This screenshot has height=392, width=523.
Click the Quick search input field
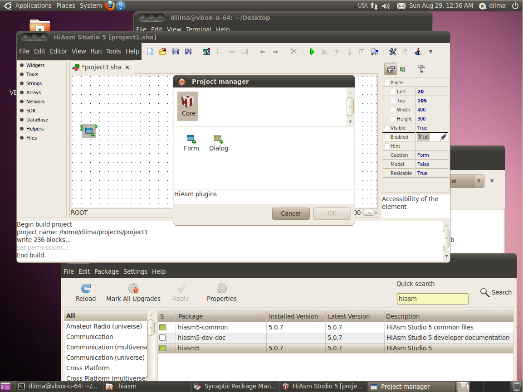[432, 299]
